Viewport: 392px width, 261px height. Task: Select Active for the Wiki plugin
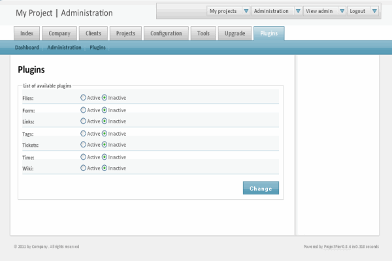[83, 168]
